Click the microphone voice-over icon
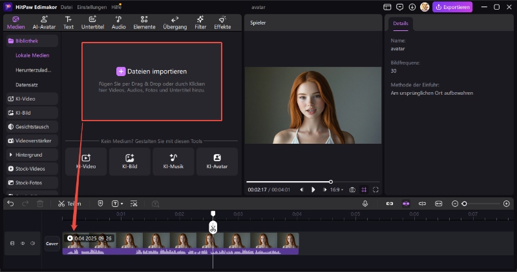 365,203
